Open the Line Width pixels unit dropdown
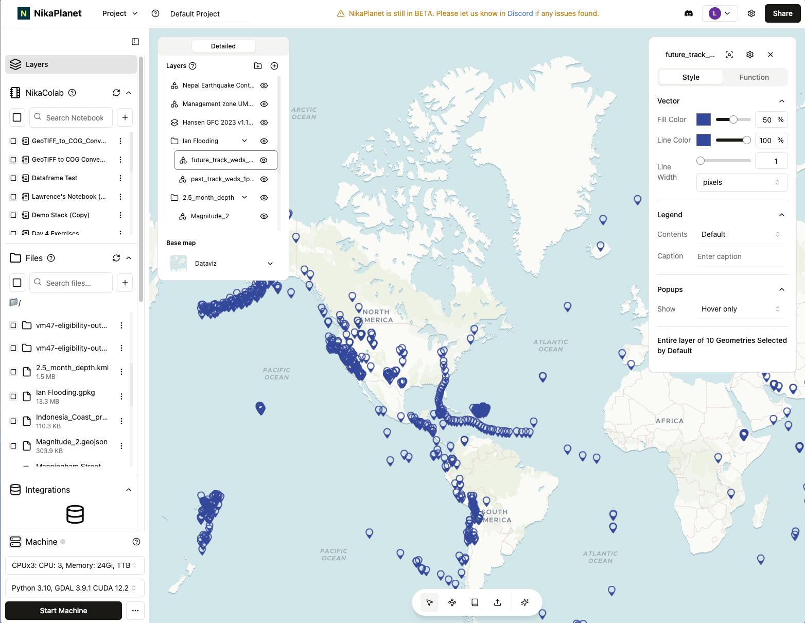Viewport: 805px width, 623px height. [742, 182]
